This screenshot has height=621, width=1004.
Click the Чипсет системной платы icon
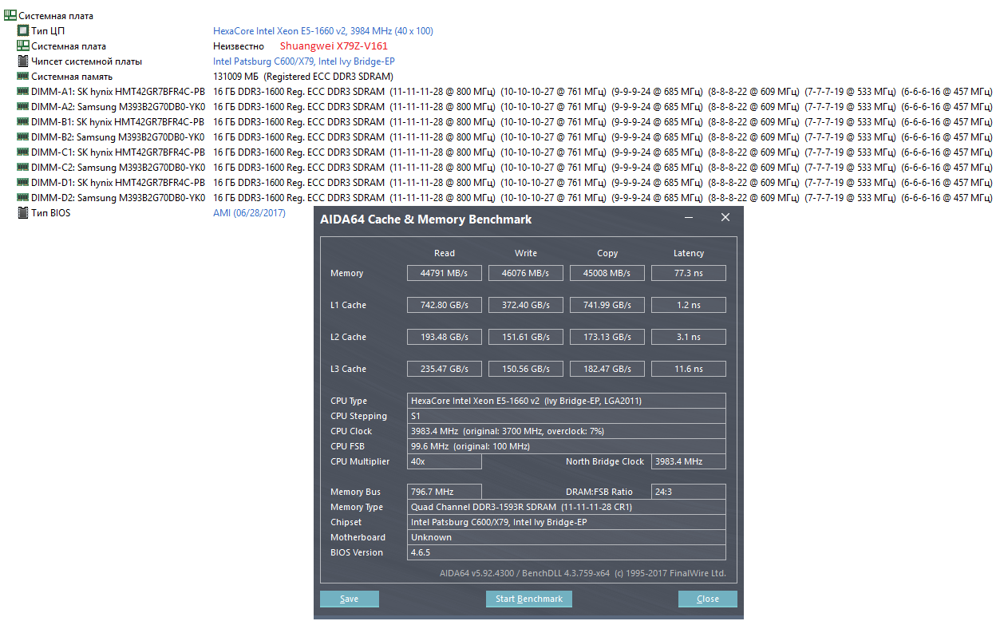pos(23,61)
